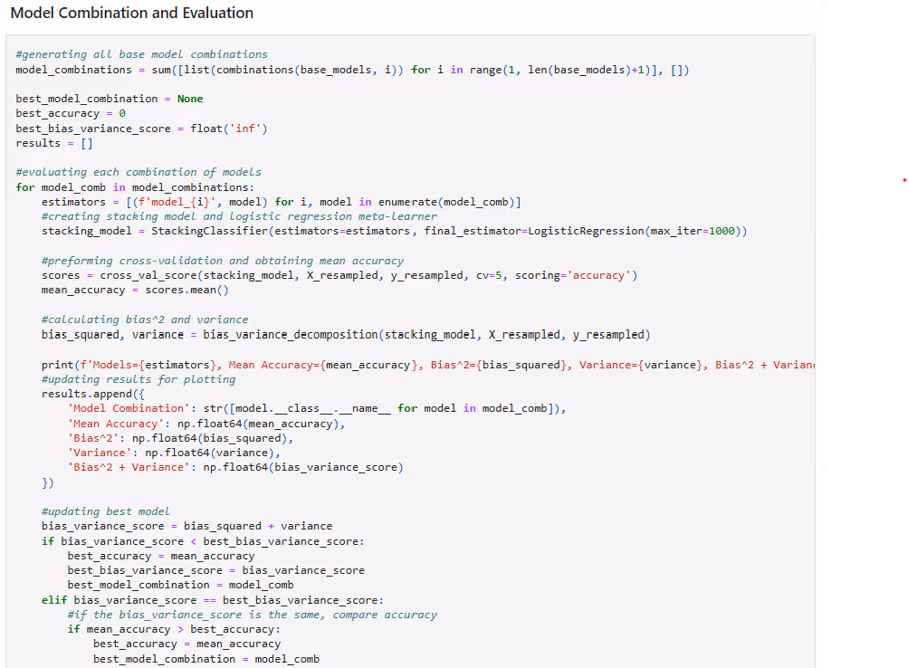Click the None keyword for best_model_combination

pos(190,99)
